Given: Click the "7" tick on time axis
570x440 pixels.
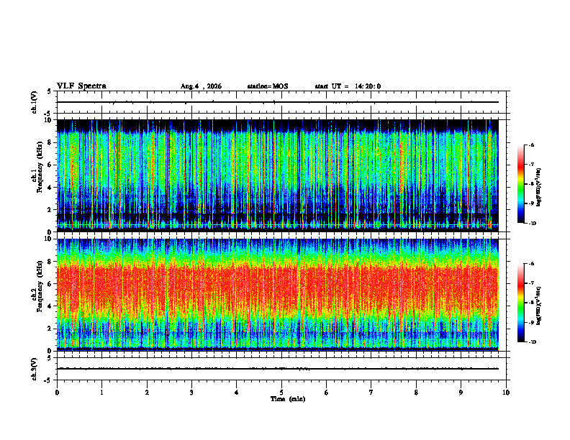Looking at the screenshot, I should tap(371, 393).
